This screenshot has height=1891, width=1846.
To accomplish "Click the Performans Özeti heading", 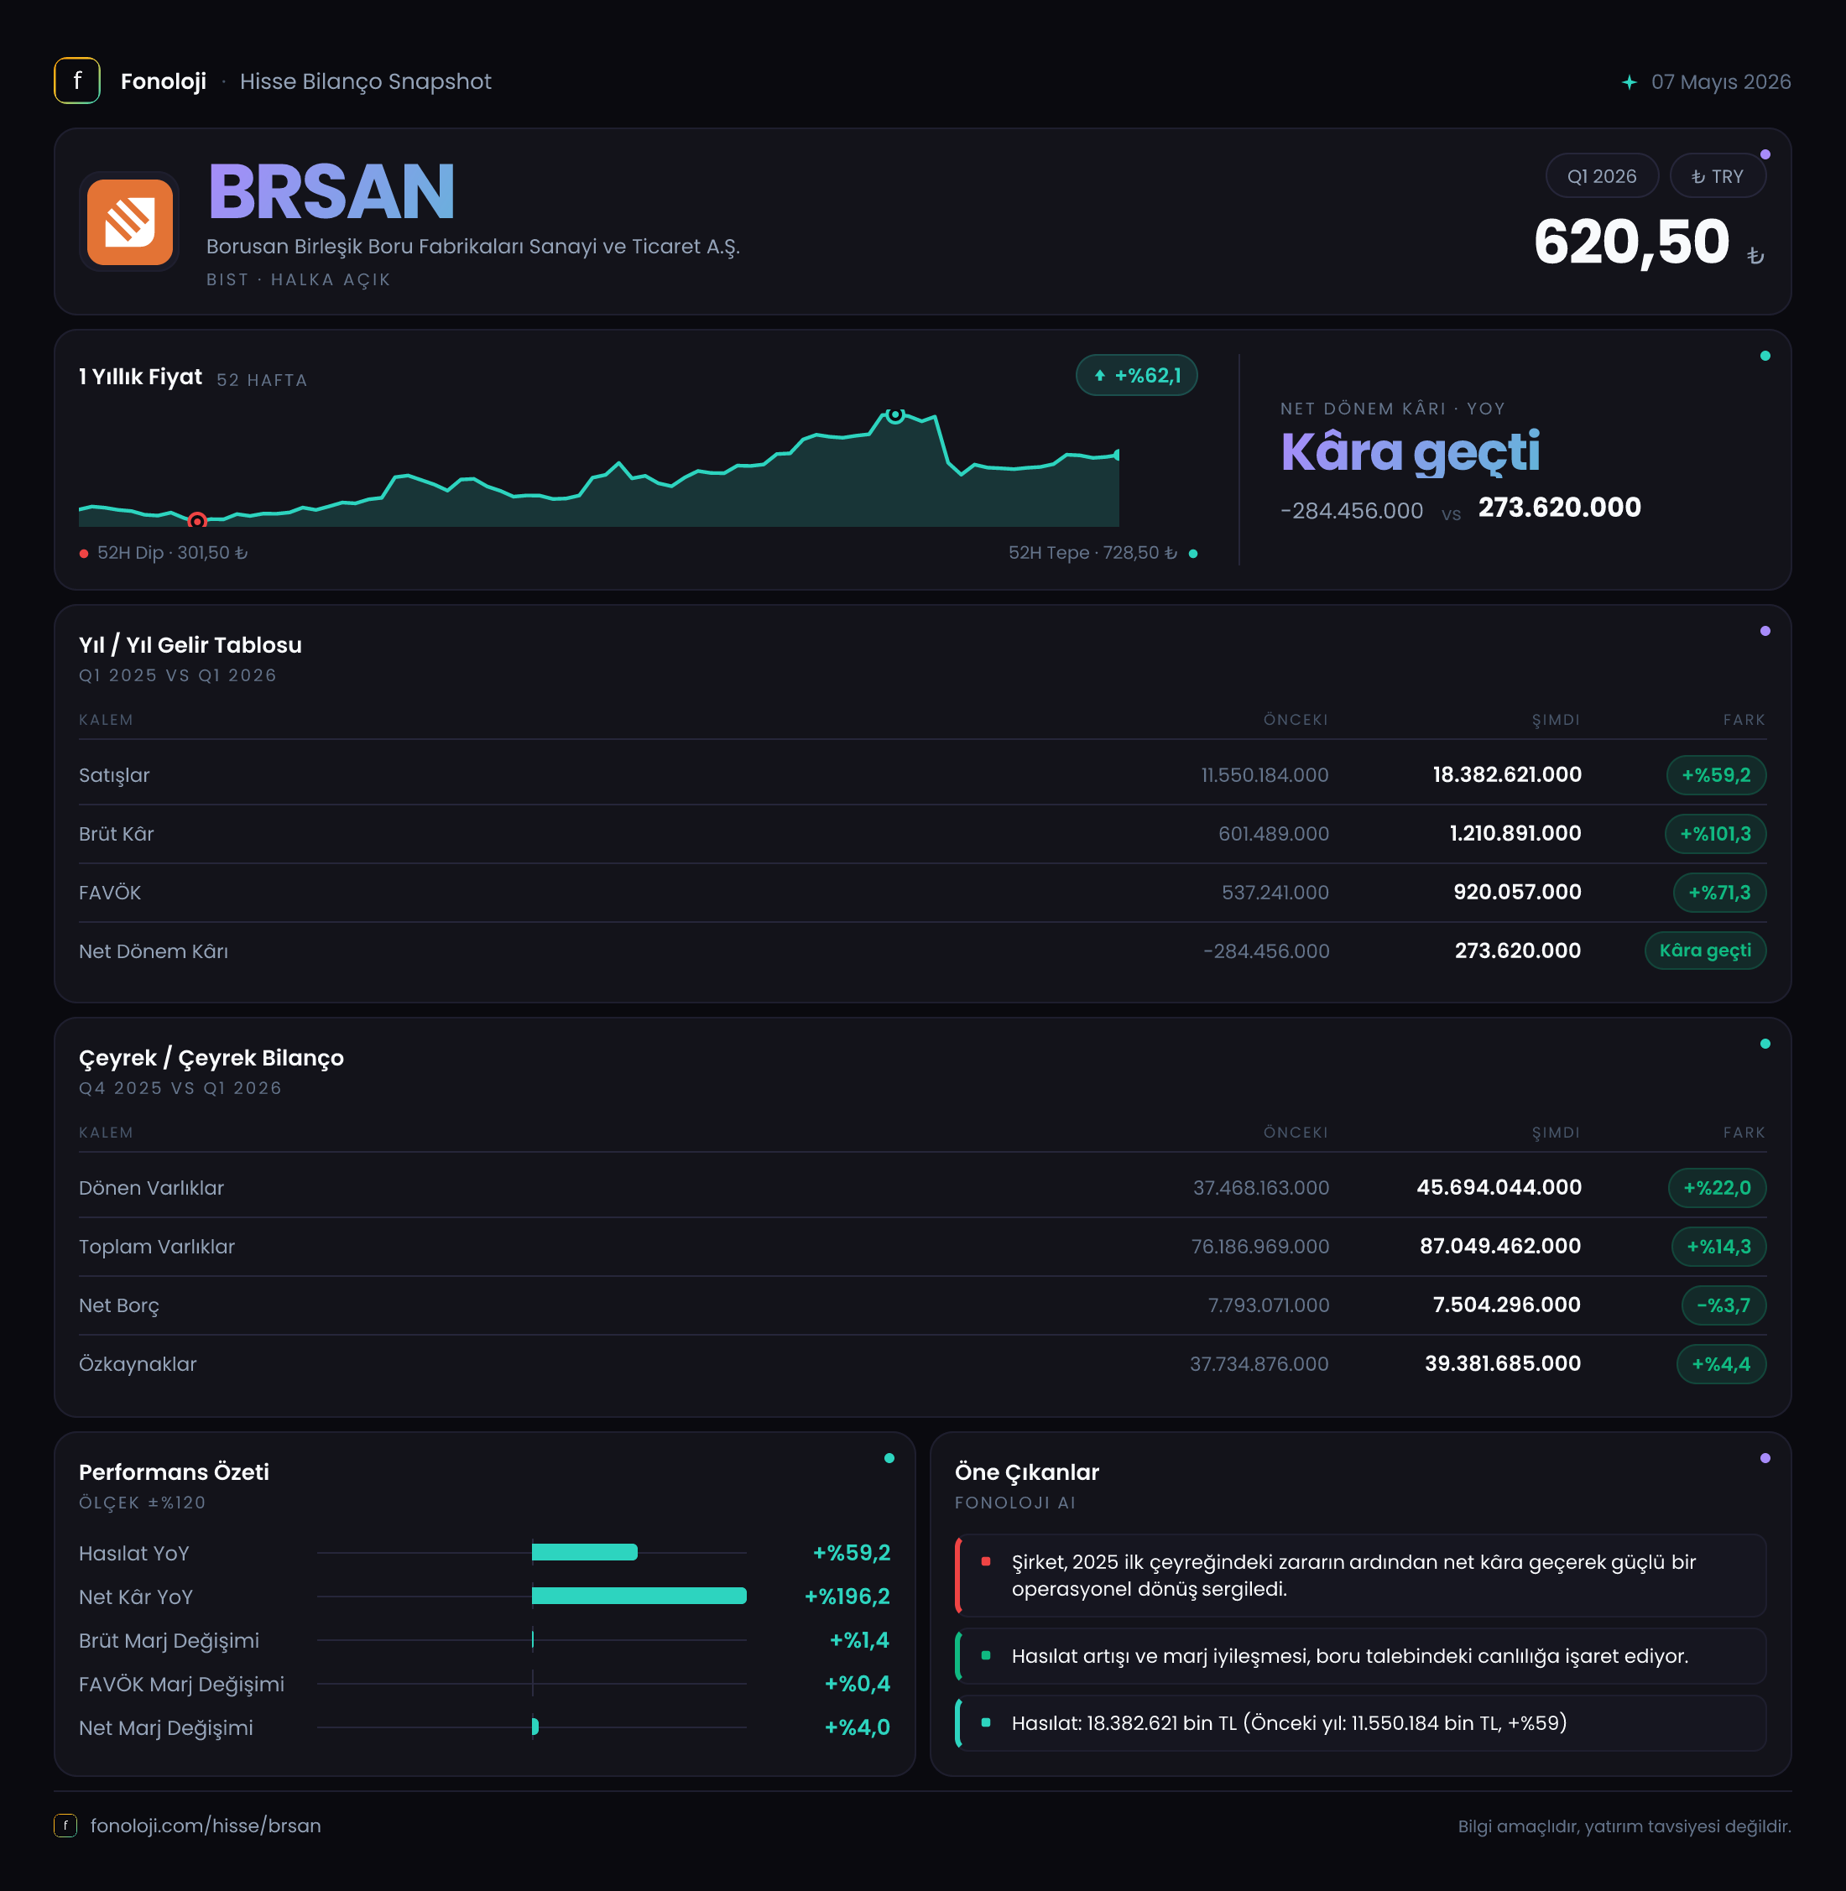I will click(174, 1472).
